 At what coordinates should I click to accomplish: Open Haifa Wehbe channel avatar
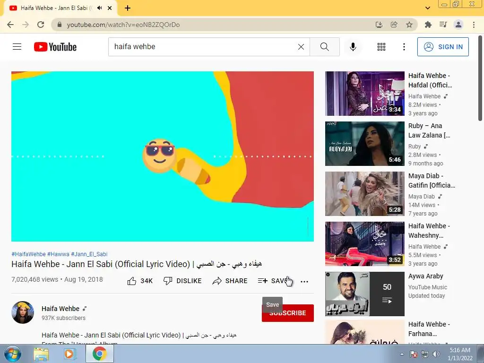point(23,312)
